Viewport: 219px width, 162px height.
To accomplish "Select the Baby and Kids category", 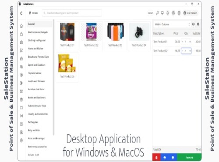I will click(34, 130).
